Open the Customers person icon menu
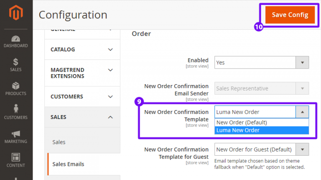 click(16, 112)
